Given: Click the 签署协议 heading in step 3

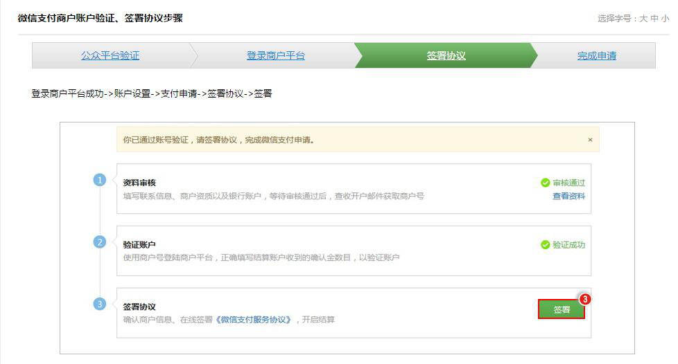Looking at the screenshot, I should point(139,307).
